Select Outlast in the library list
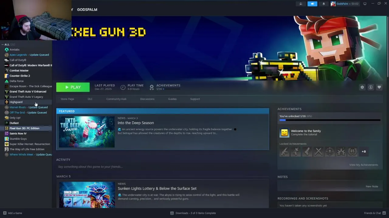The height and width of the screenshot is (218, 389). [x=14, y=123]
